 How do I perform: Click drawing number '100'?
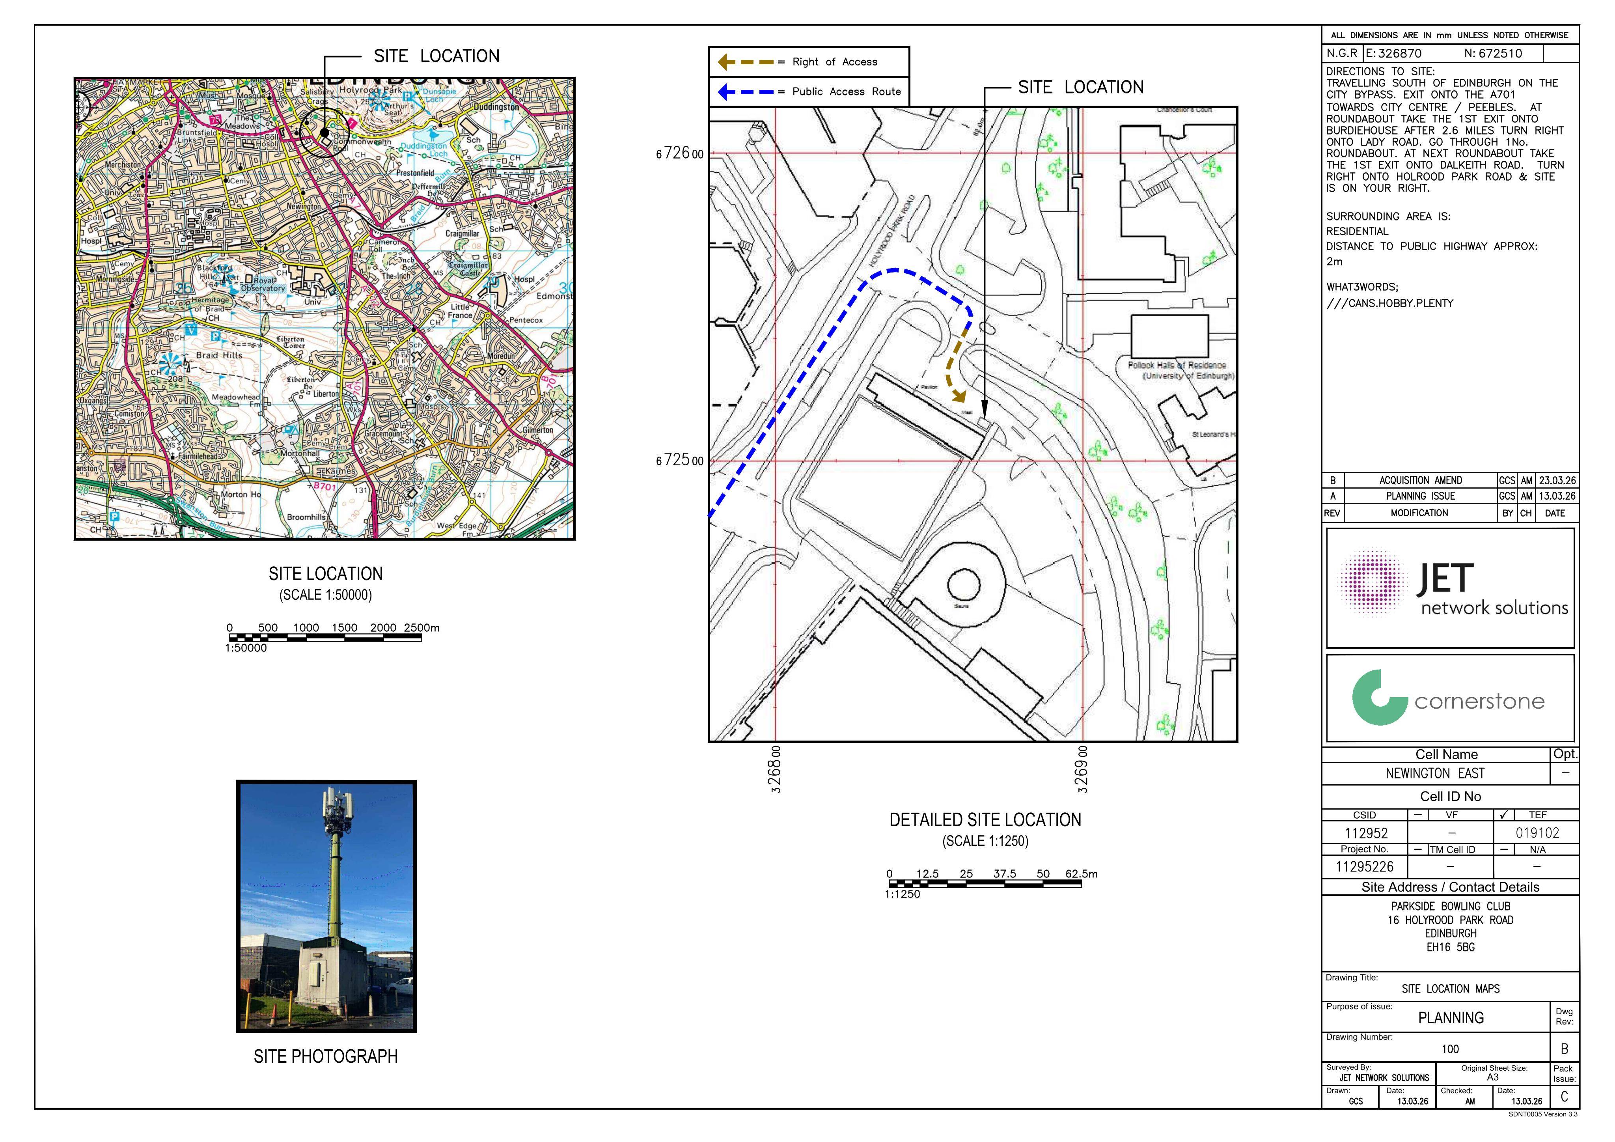coord(1450,1049)
